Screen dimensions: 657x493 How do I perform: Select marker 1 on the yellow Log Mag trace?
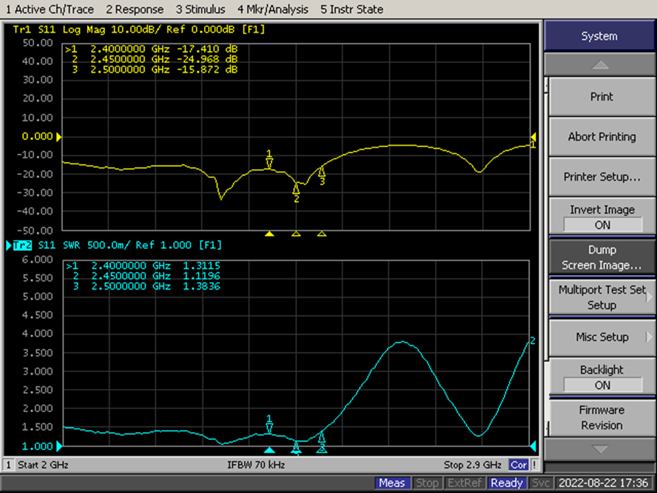pyautogui.click(x=269, y=163)
